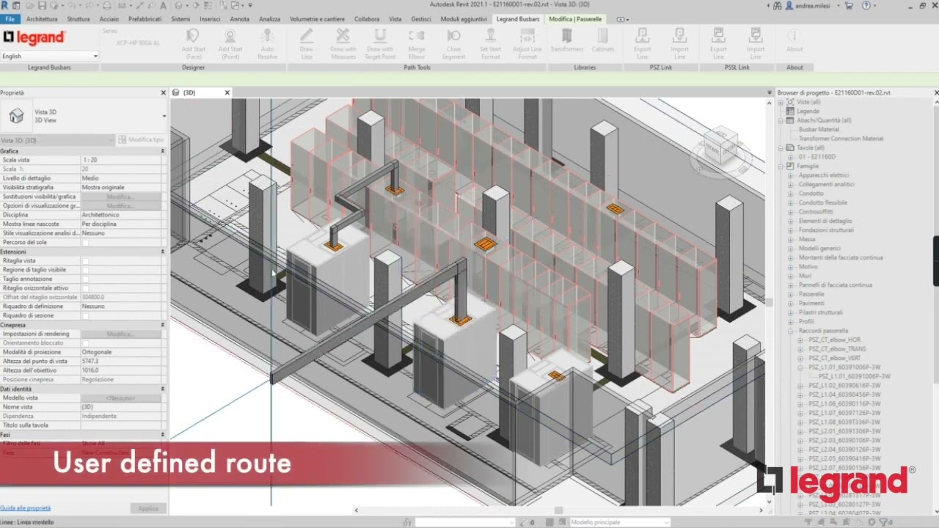Toggle Regione di taglio visibile checkbox
This screenshot has width=939, height=528.
pyautogui.click(x=85, y=270)
